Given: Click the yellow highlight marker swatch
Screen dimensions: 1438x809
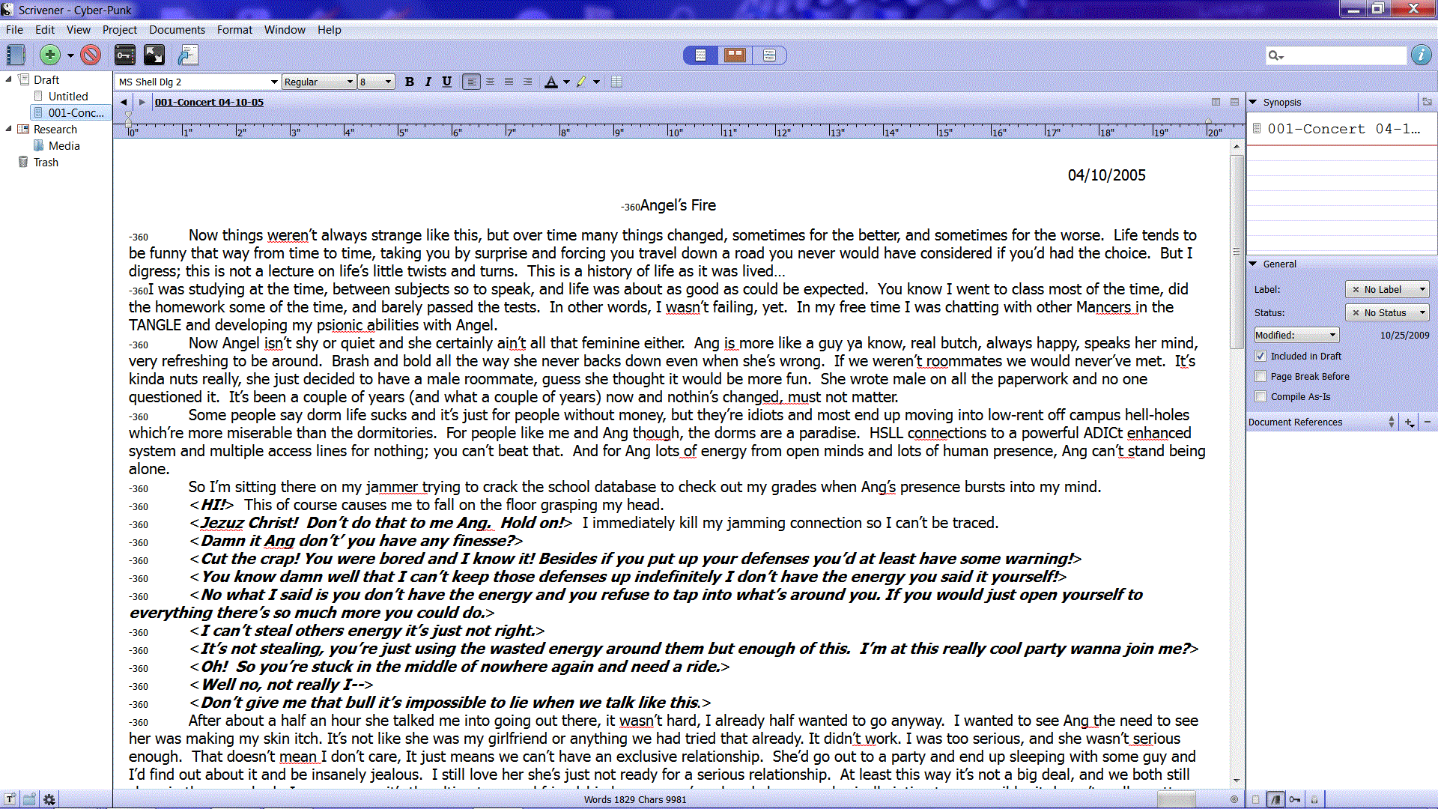Looking at the screenshot, I should coord(581,82).
